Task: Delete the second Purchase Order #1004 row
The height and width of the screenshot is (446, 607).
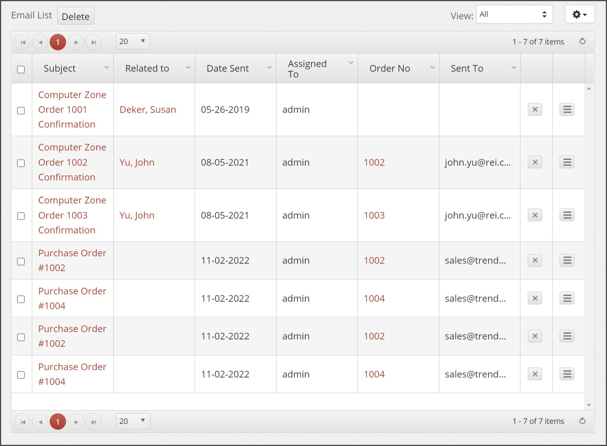Action: point(535,374)
